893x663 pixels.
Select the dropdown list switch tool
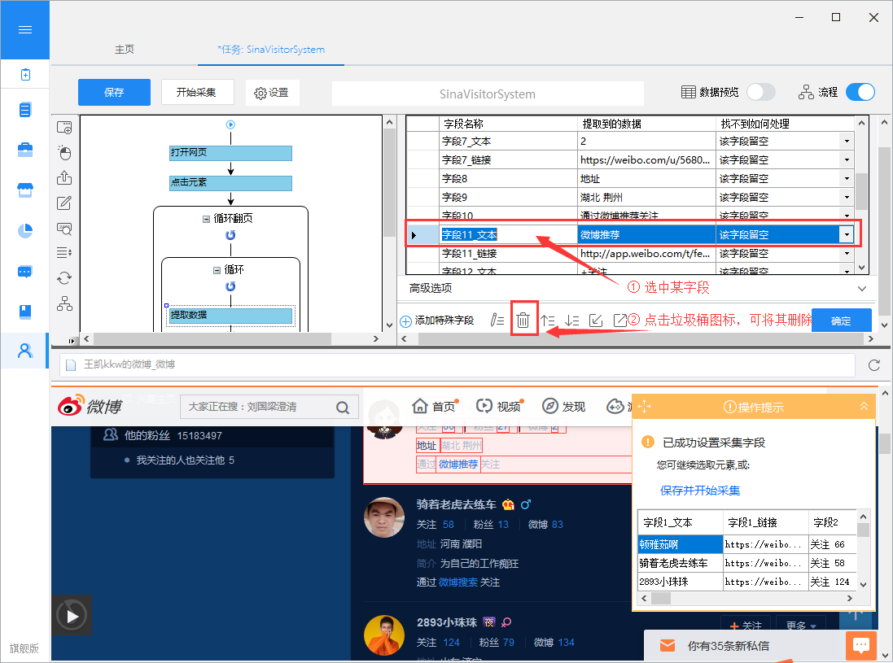(64, 253)
